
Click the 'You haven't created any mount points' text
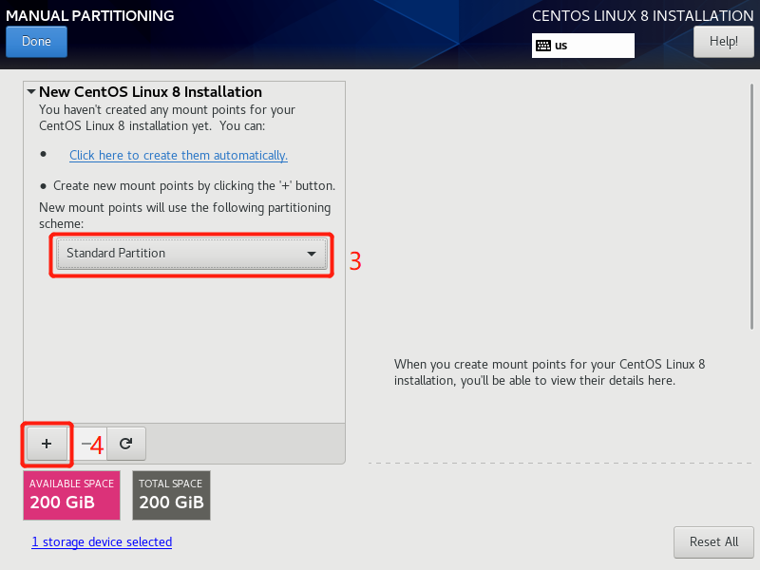pos(167,118)
